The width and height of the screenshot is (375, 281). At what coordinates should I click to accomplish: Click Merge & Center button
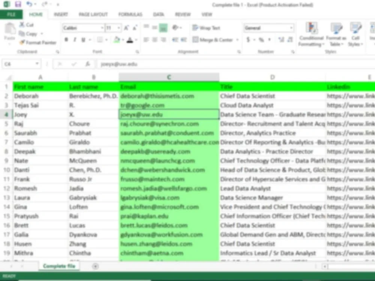[x=213, y=40]
